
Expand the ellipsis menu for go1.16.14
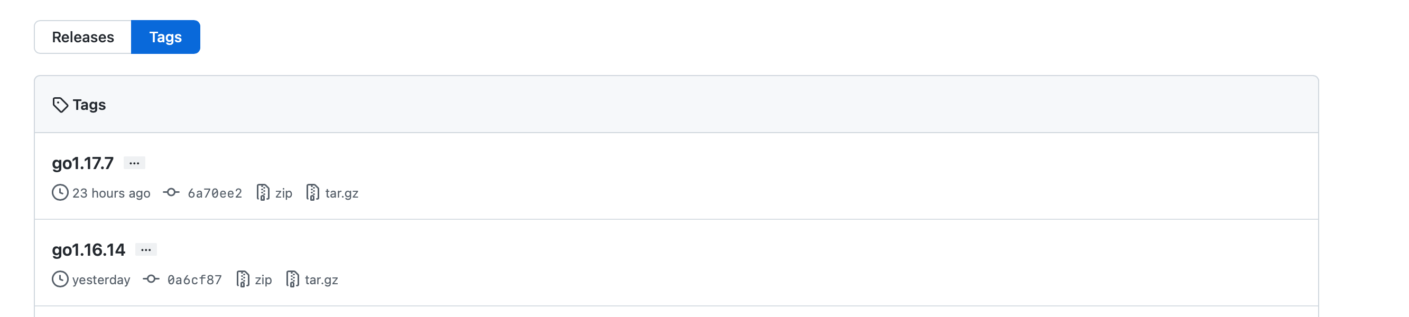click(146, 249)
